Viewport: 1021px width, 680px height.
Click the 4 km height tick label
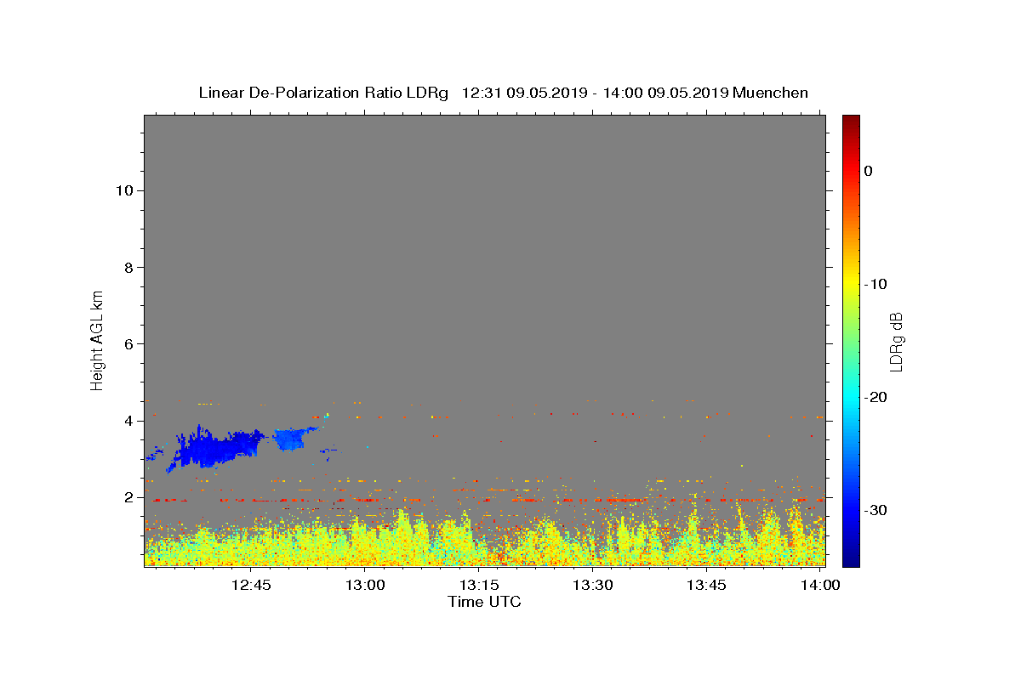coord(128,421)
